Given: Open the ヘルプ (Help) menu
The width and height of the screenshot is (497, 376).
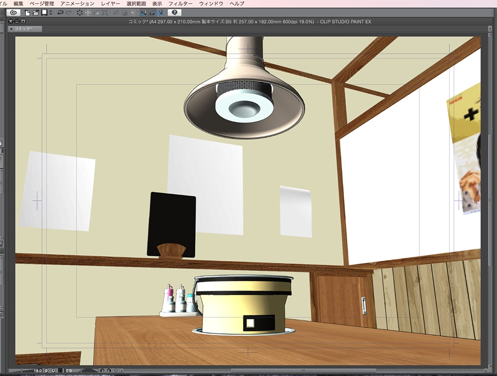Looking at the screenshot, I should (237, 3).
